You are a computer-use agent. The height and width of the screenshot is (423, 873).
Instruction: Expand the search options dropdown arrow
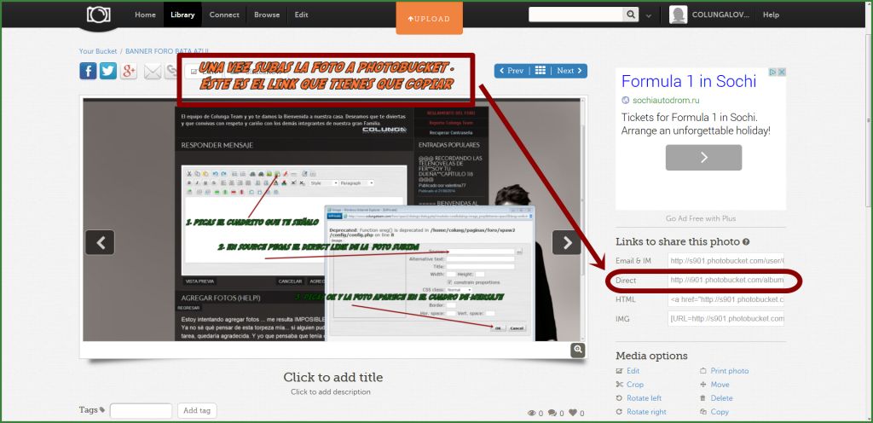(650, 15)
